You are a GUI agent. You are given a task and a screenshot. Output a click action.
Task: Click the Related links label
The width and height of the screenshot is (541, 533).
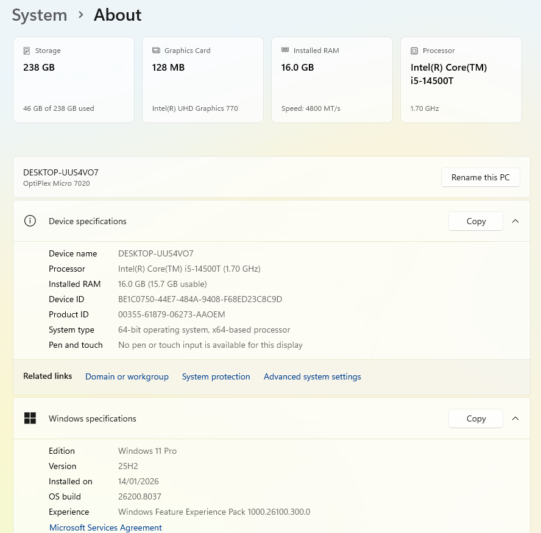click(x=48, y=376)
